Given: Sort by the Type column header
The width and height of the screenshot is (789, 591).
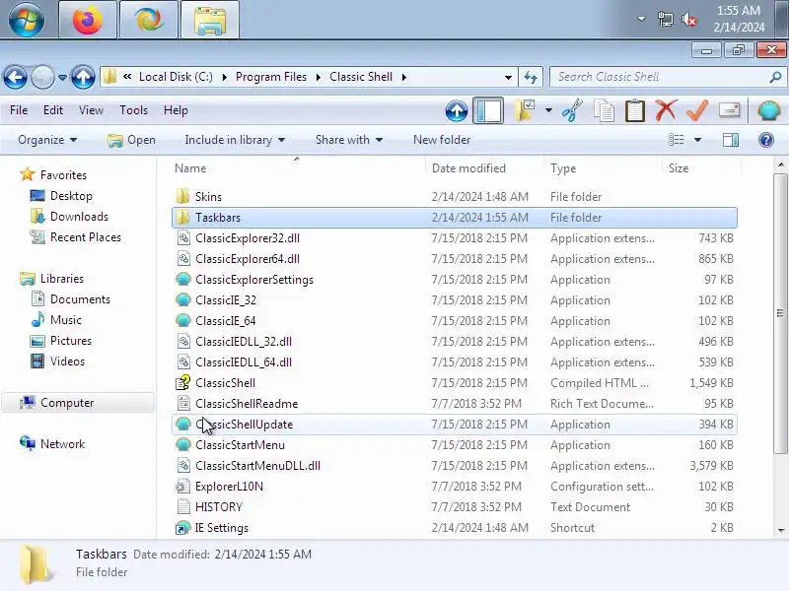Looking at the screenshot, I should (x=603, y=168).
